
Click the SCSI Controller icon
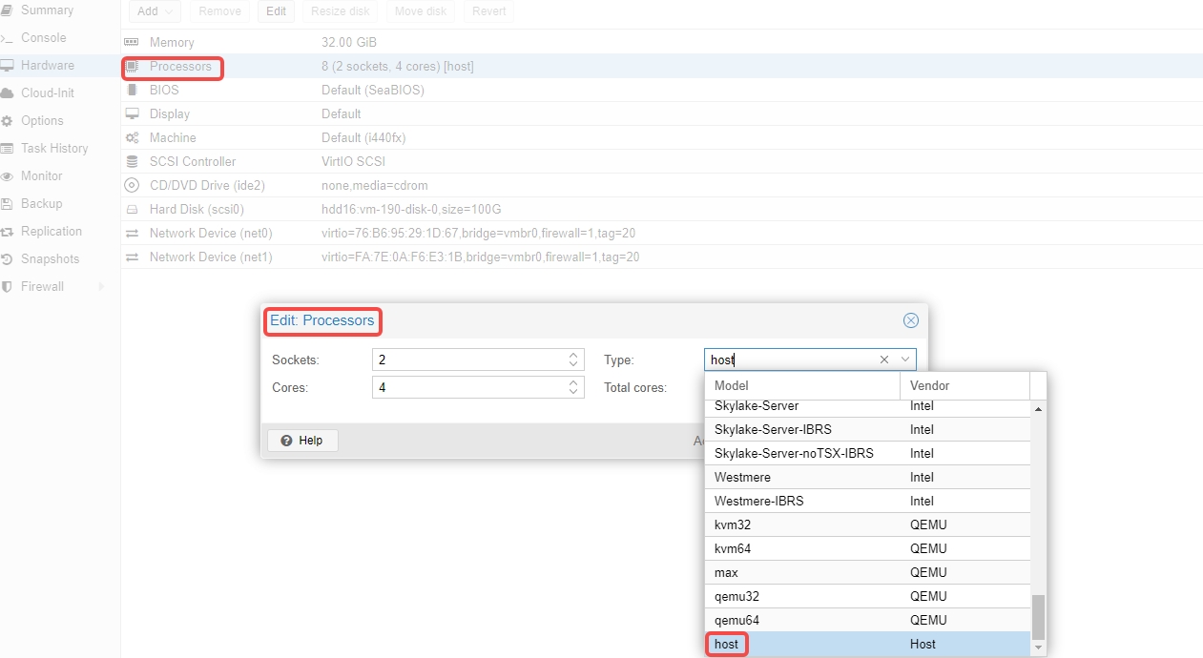[x=132, y=161]
